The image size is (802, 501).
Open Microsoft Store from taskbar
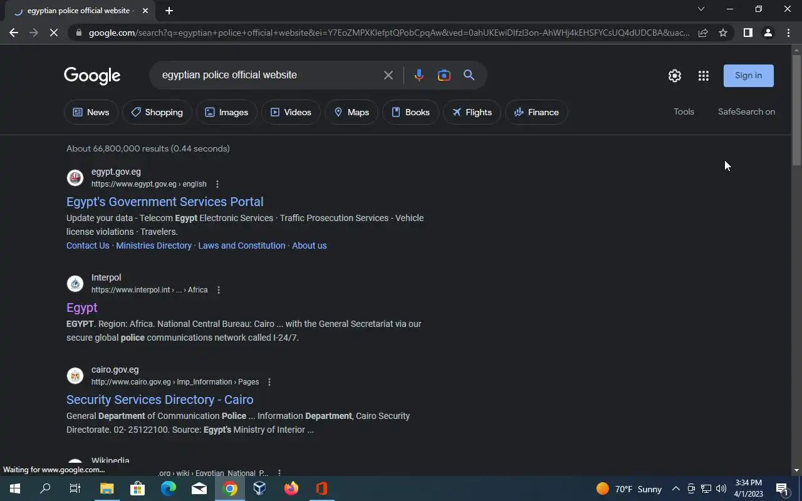137,488
